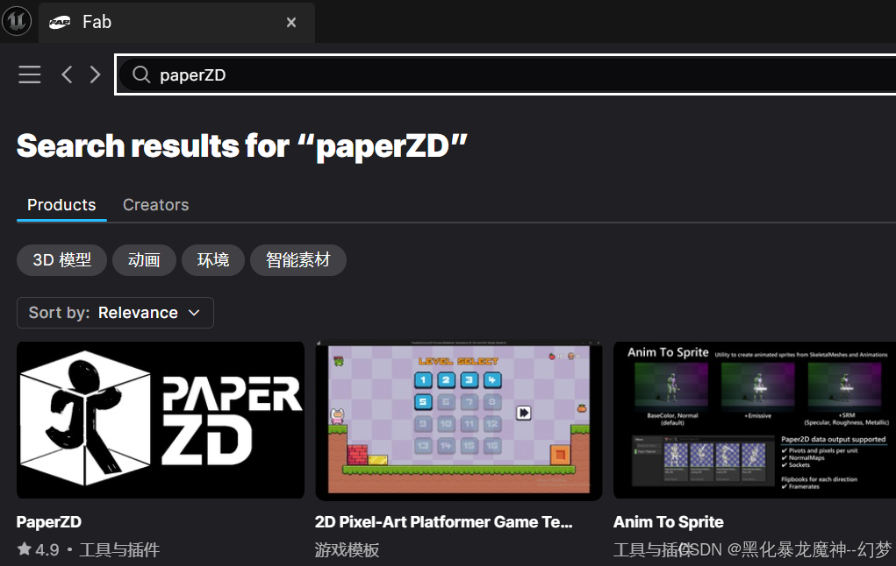Filter by 动画 category

coord(144,260)
